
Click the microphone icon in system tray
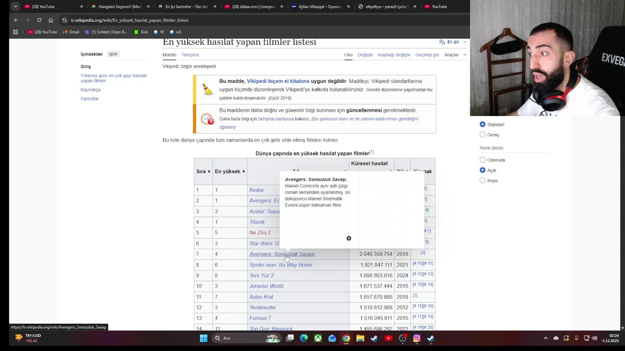pos(577,338)
